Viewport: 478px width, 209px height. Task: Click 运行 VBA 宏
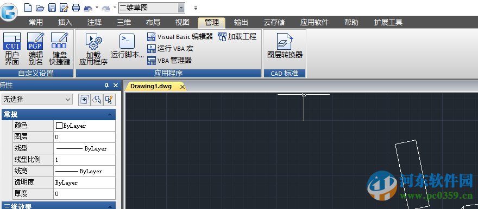coord(170,49)
